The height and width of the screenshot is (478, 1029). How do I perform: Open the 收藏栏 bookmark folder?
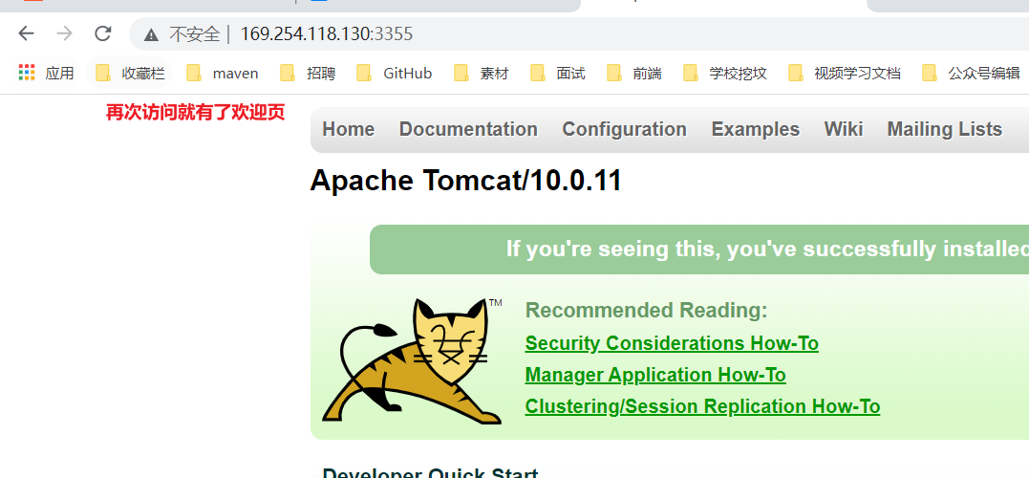(x=129, y=73)
